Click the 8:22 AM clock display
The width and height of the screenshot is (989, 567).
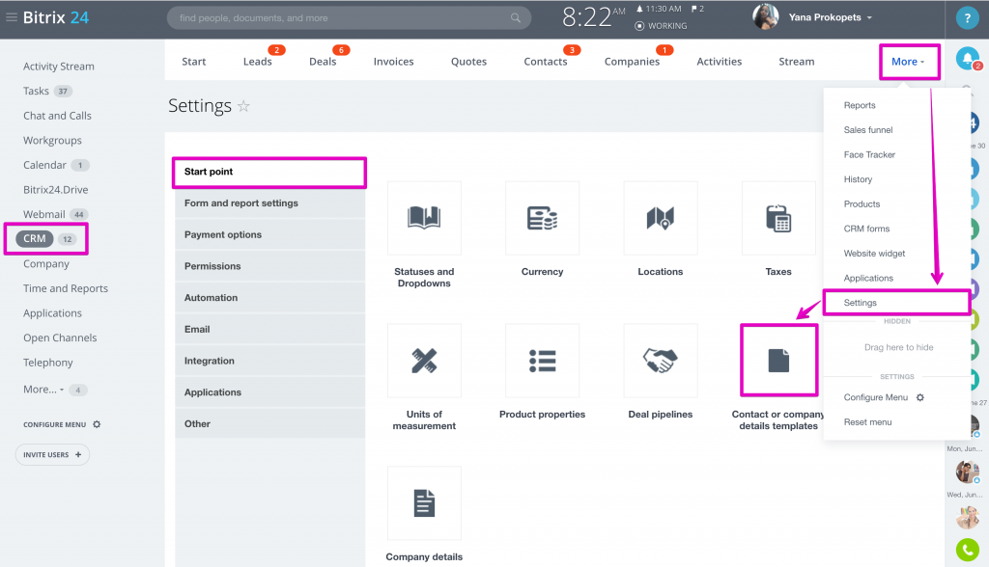click(x=593, y=17)
